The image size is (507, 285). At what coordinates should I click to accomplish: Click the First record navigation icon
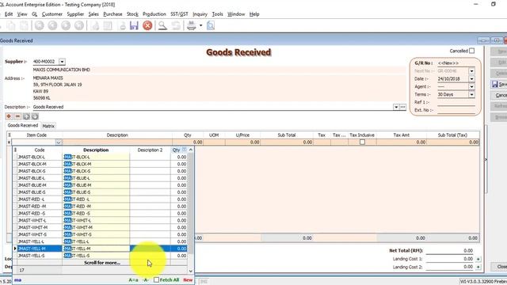(40, 25)
